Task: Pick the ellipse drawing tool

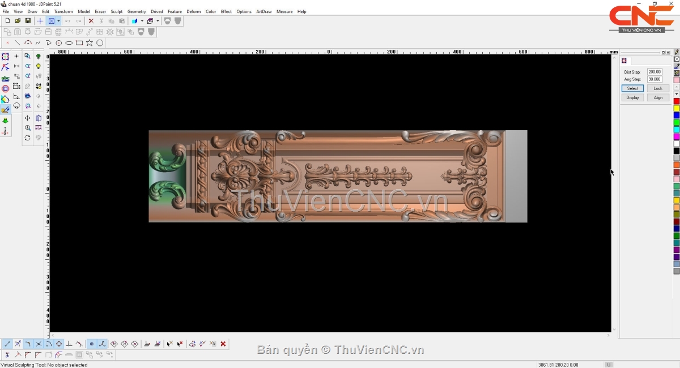Action: (x=69, y=43)
